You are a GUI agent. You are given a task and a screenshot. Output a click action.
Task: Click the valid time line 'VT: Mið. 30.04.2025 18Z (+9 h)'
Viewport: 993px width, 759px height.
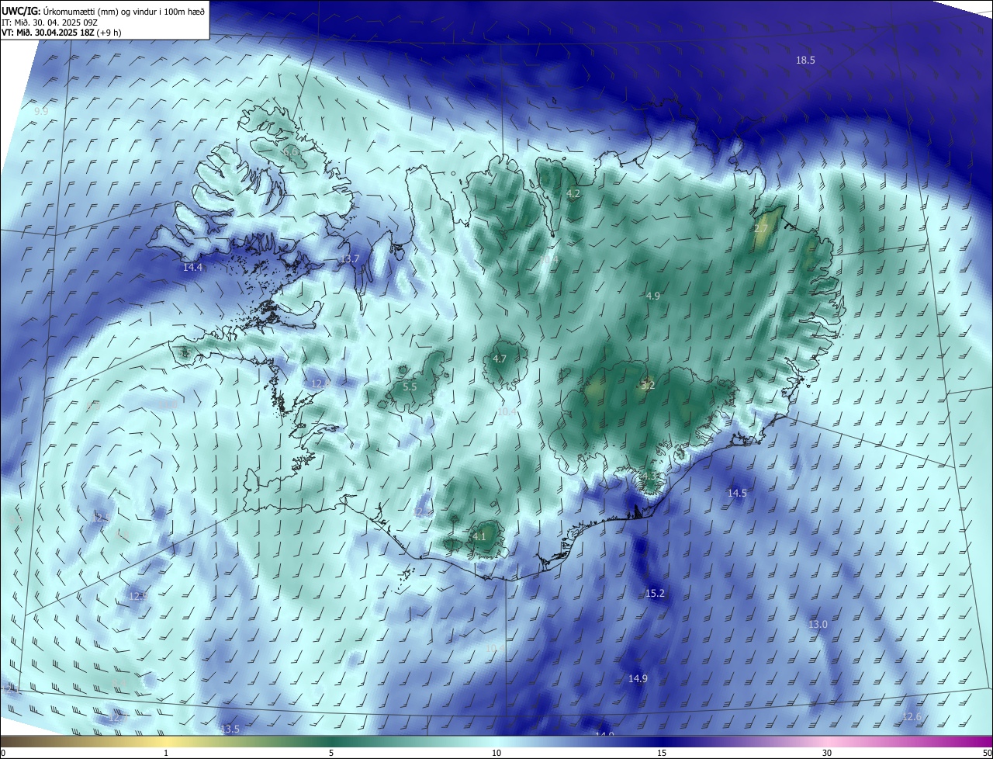(61, 33)
